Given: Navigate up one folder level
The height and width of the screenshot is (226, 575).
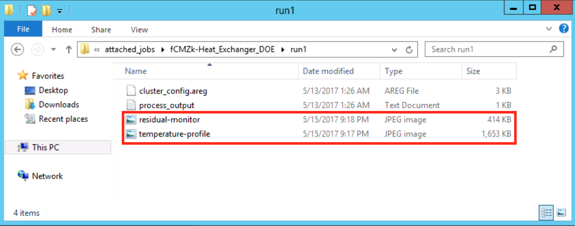Looking at the screenshot, I should [x=69, y=50].
